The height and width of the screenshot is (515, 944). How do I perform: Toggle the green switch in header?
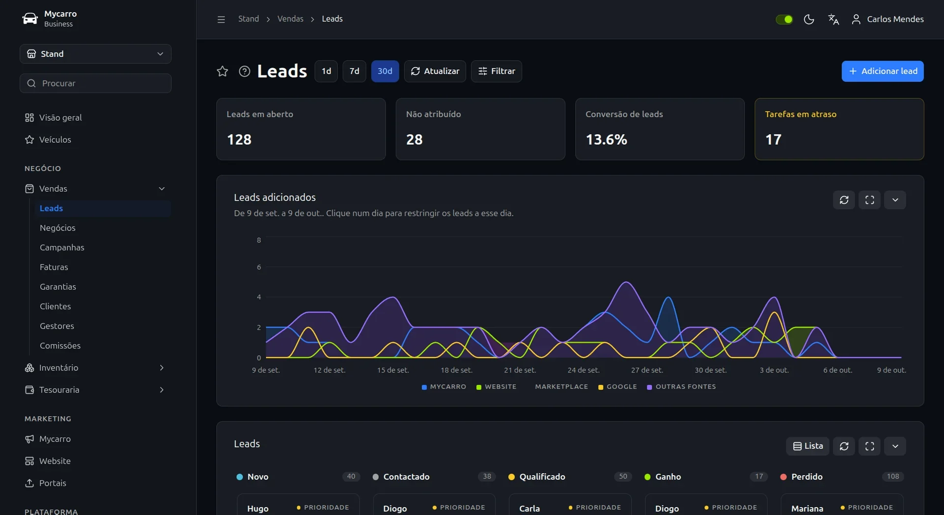pyautogui.click(x=784, y=19)
